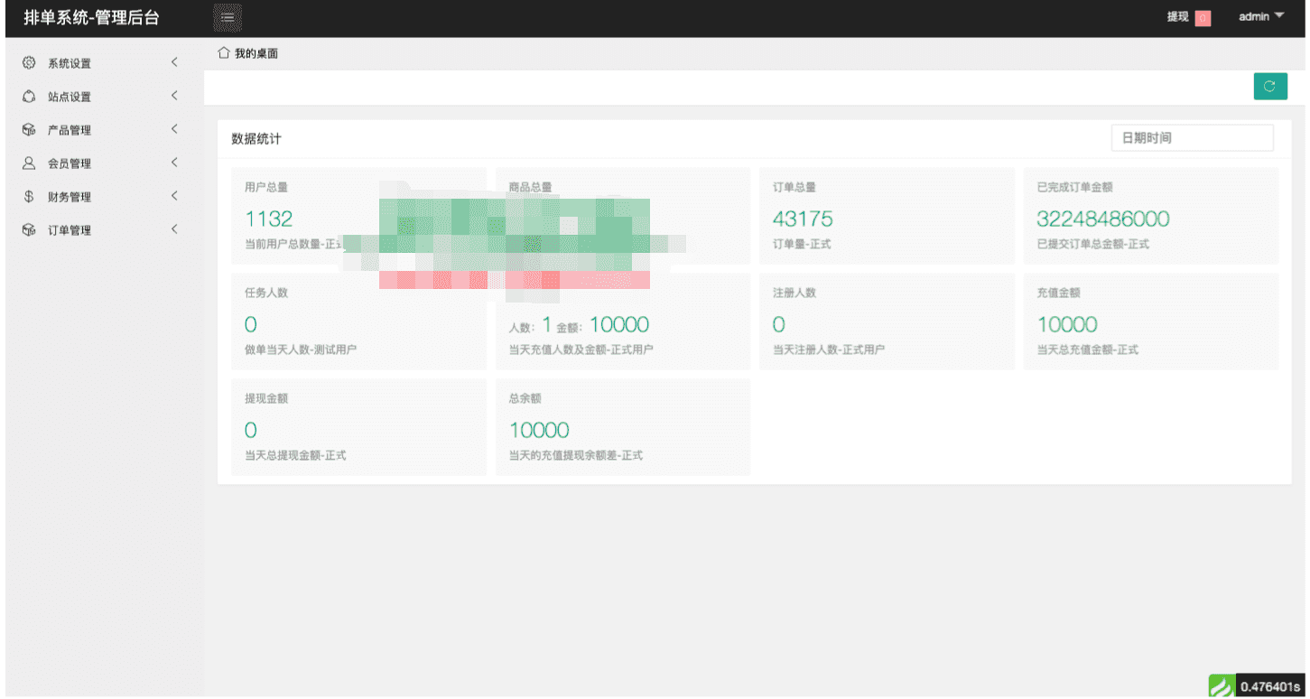Click the 排单系统-管理后台 title logo
Image resolution: width=1310 pixels, height=699 pixels.
tap(91, 17)
